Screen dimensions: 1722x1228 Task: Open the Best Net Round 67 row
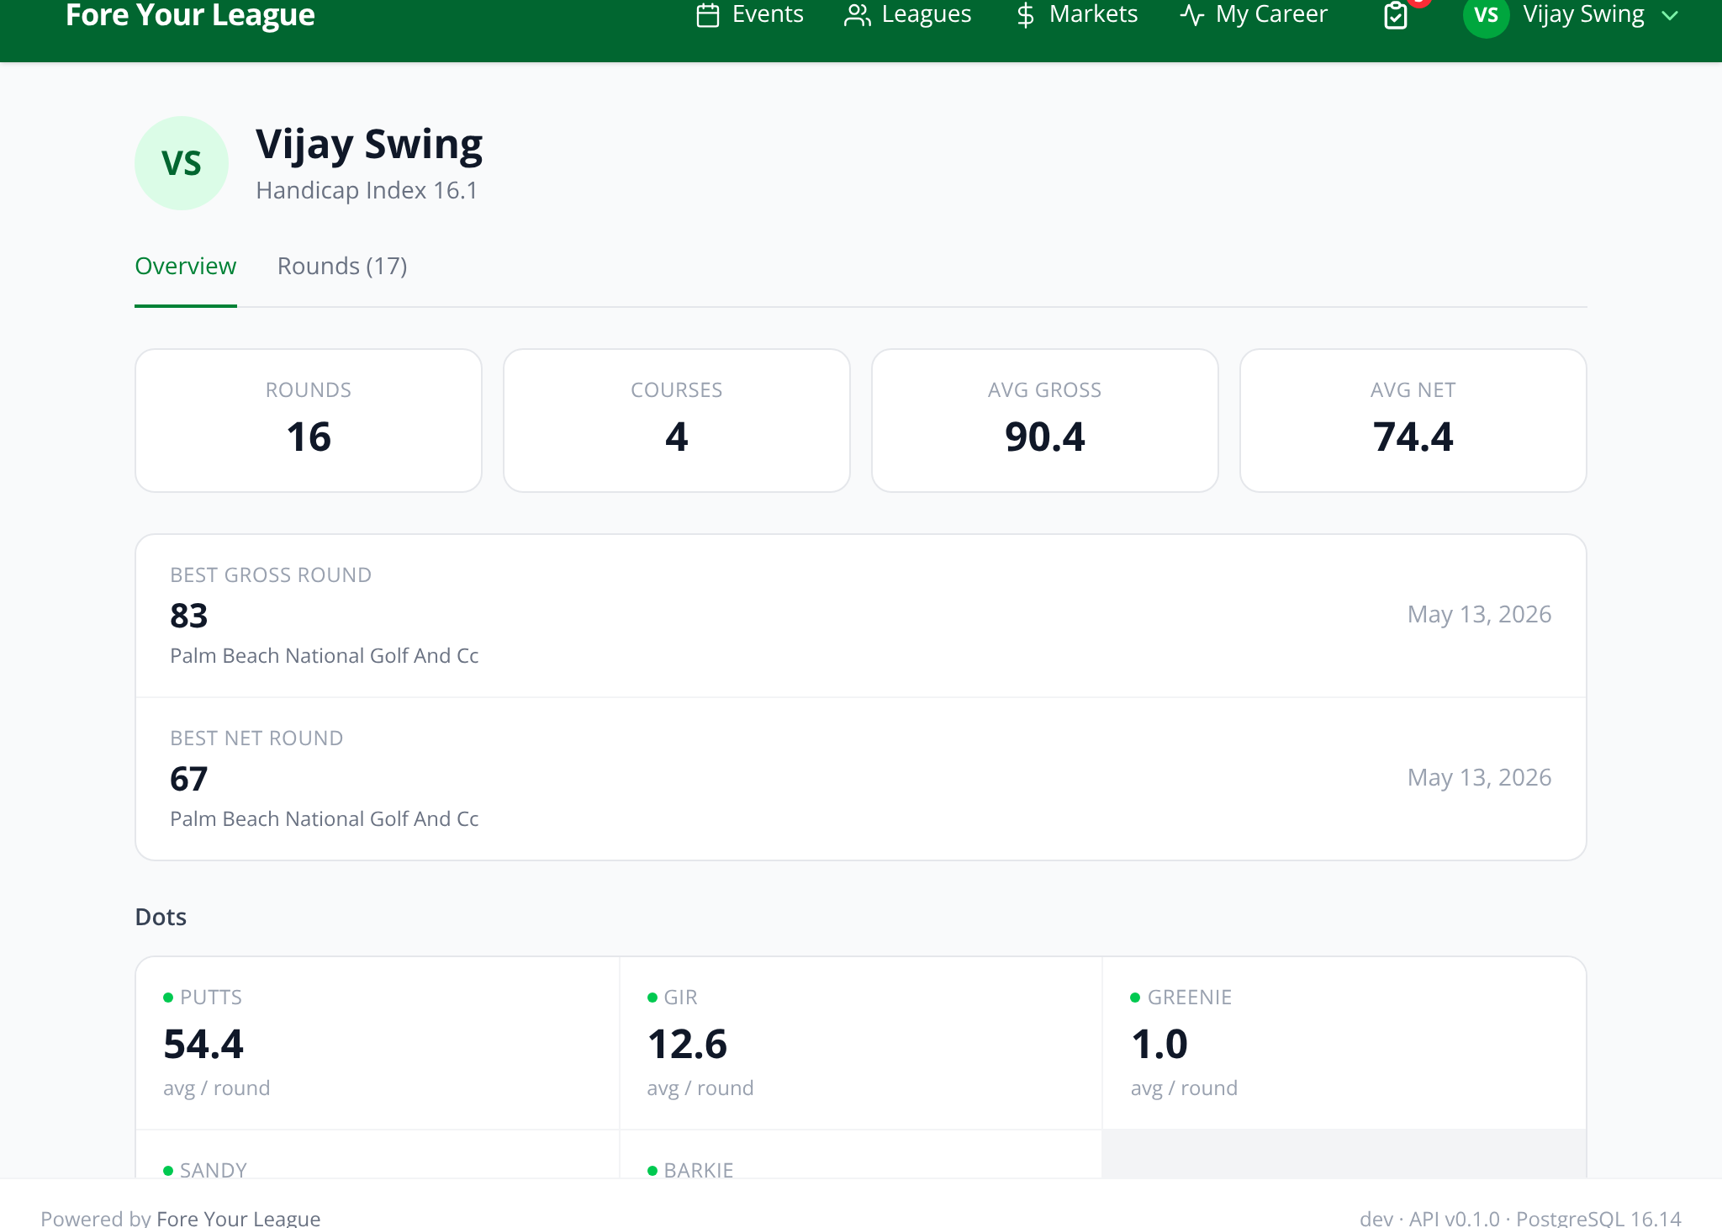[x=861, y=779]
